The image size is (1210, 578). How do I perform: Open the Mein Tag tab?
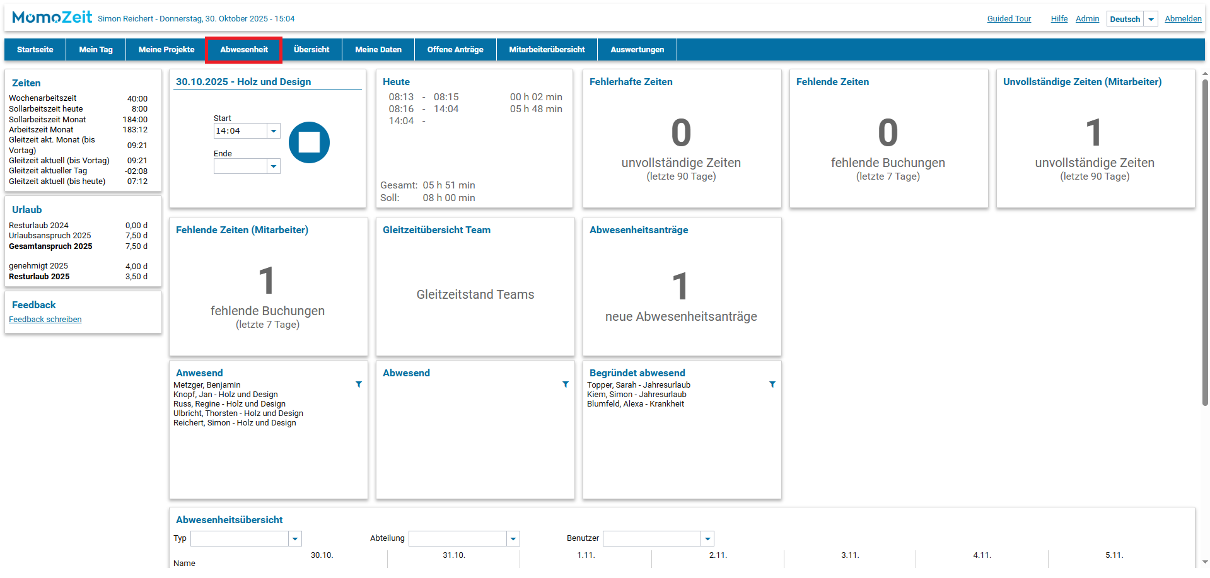tap(96, 50)
